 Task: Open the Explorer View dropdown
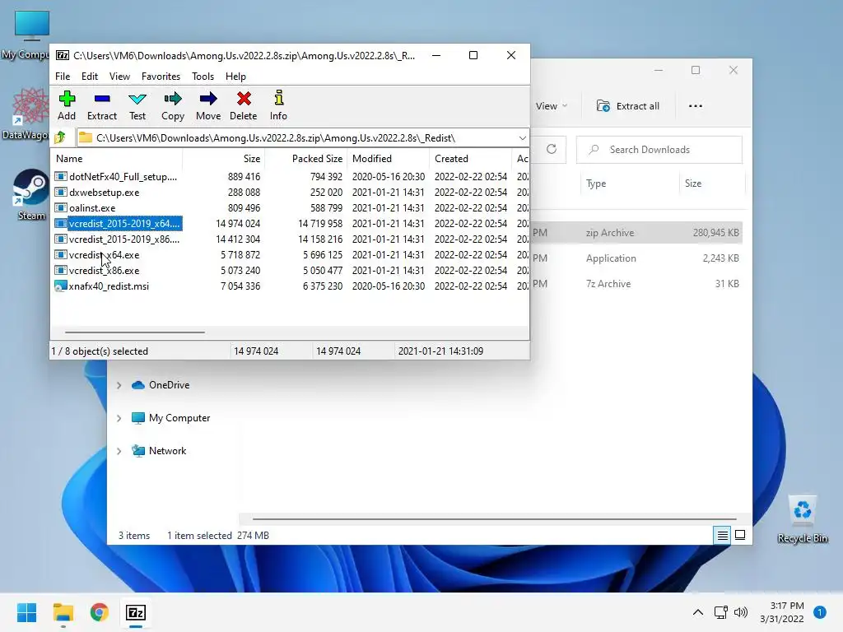[x=551, y=106]
